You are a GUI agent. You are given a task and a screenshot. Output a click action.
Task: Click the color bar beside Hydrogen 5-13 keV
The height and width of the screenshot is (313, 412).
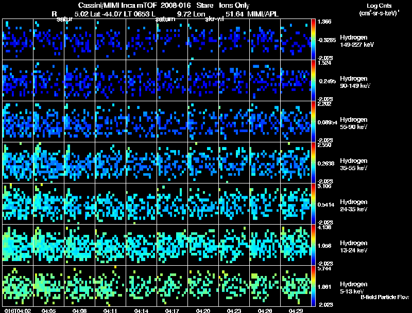tap(313, 286)
